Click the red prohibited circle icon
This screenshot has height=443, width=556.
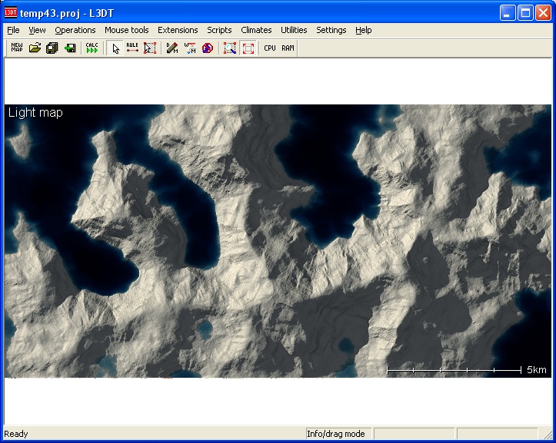tap(208, 48)
